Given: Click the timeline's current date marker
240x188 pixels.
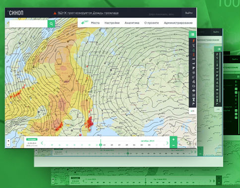Looking at the screenshot, I should (101, 145).
